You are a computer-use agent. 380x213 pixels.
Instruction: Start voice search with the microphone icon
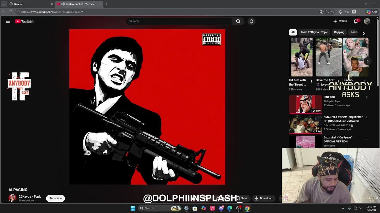click(x=251, y=21)
